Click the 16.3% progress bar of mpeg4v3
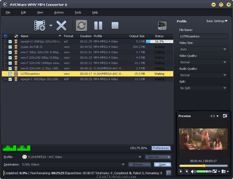The height and width of the screenshot is (179, 233). (159, 41)
